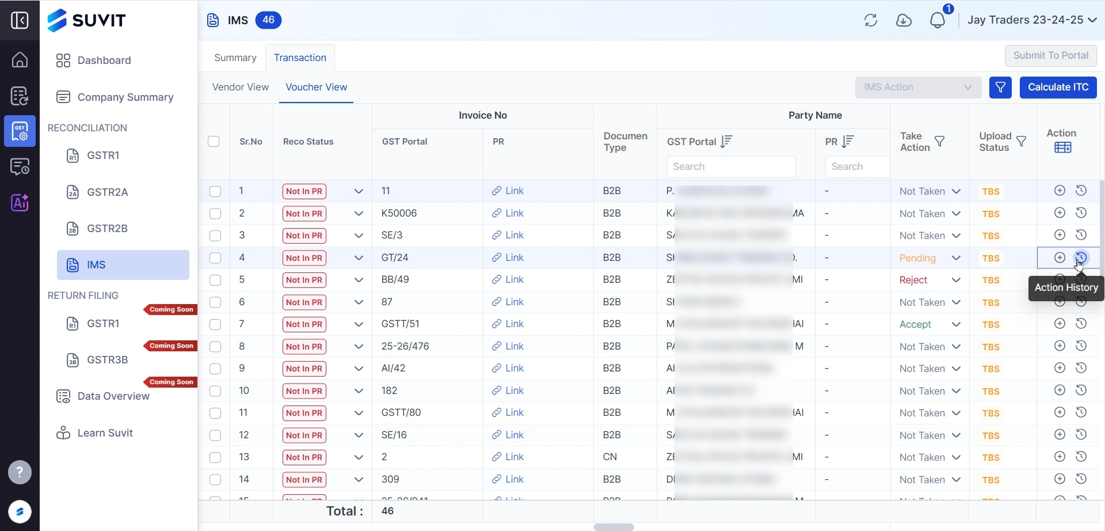Image resolution: width=1105 pixels, height=531 pixels.
Task: Click add action plus icon for row 1
Action: click(x=1060, y=191)
